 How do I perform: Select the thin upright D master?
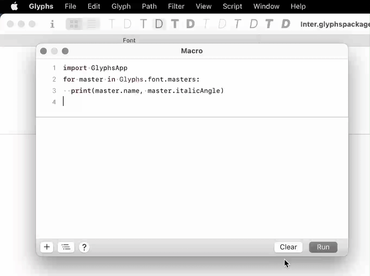pos(128,24)
